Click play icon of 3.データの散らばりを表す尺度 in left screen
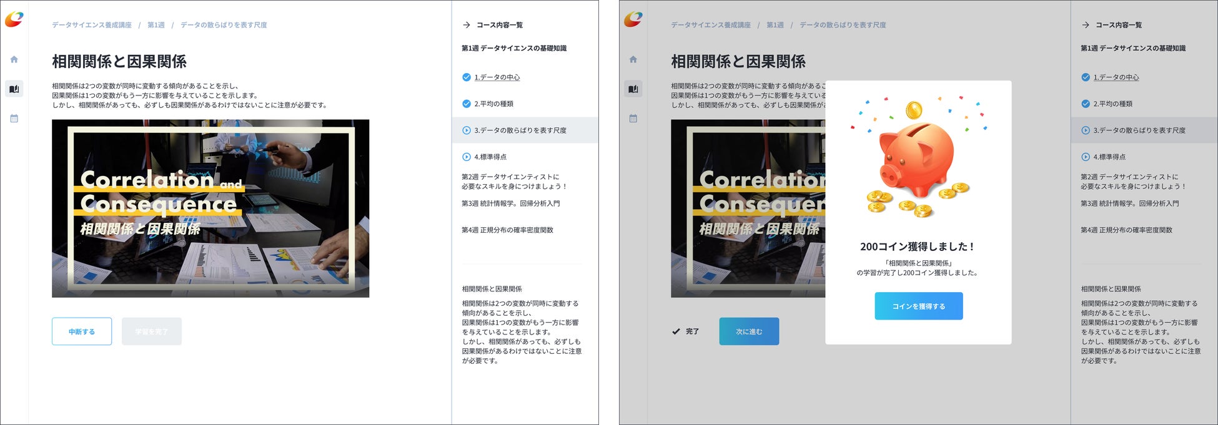The image size is (1218, 425). point(466,130)
